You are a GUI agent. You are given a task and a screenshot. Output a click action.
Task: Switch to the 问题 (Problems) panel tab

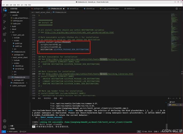pos(34,98)
